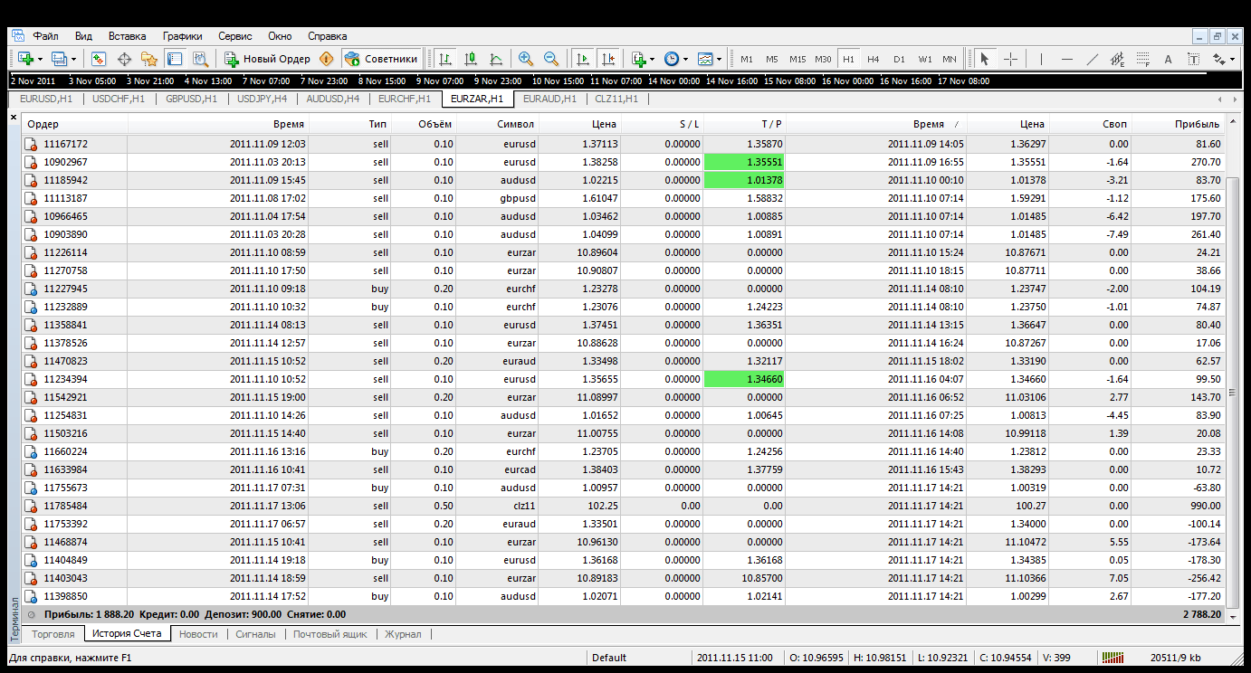Open the new chart dropdown arrow

pos(40,59)
